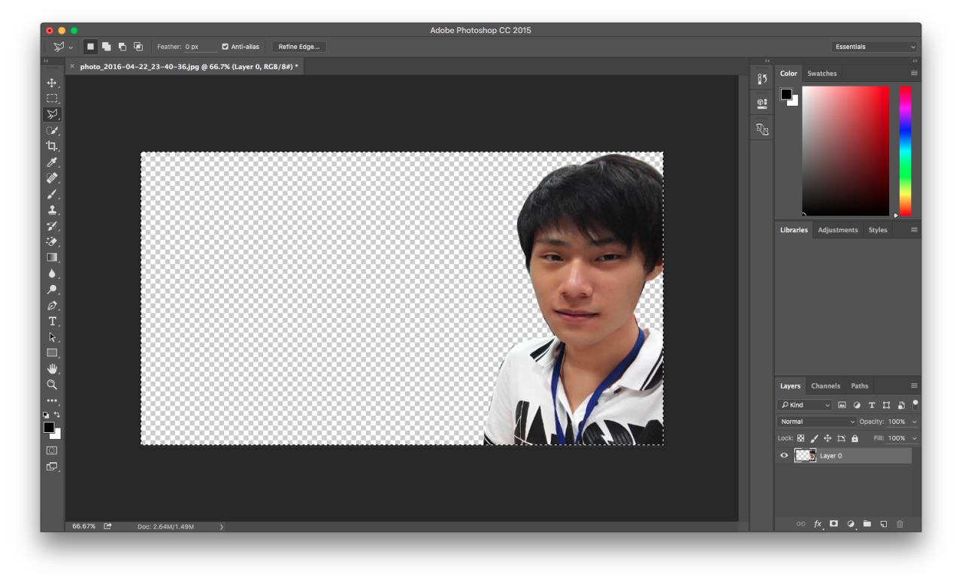Select the Quick Selection tool

click(52, 130)
